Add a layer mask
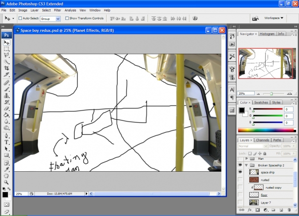This screenshot has width=299, height=216. (x=258, y=210)
